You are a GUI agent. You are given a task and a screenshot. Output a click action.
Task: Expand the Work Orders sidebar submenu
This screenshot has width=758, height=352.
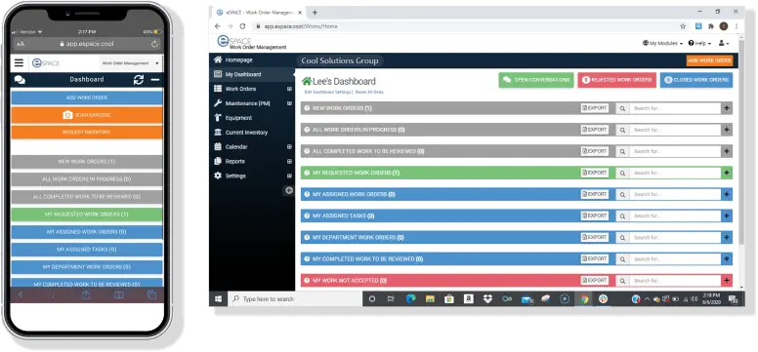point(289,89)
